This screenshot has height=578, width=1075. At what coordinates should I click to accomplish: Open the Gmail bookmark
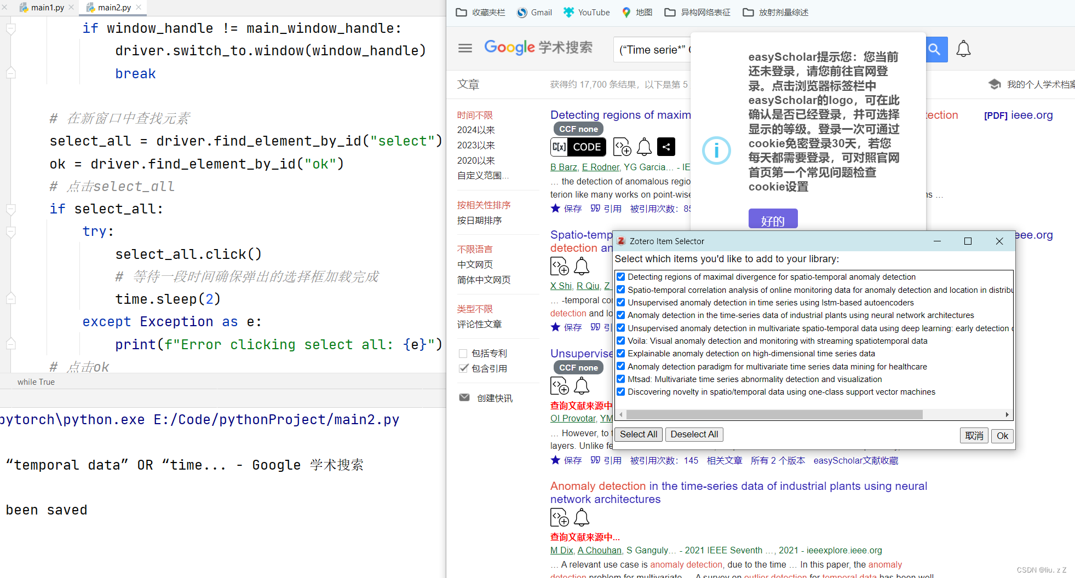click(534, 12)
